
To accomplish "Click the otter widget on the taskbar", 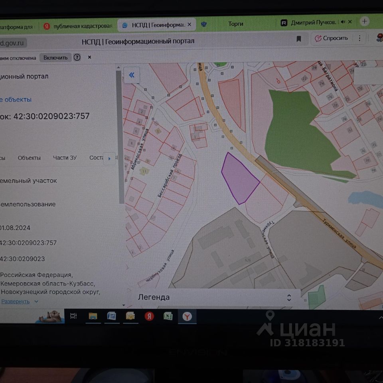I will click(x=50, y=316).
